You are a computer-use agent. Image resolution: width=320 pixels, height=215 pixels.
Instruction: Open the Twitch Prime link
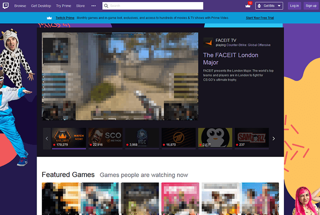(x=65, y=18)
